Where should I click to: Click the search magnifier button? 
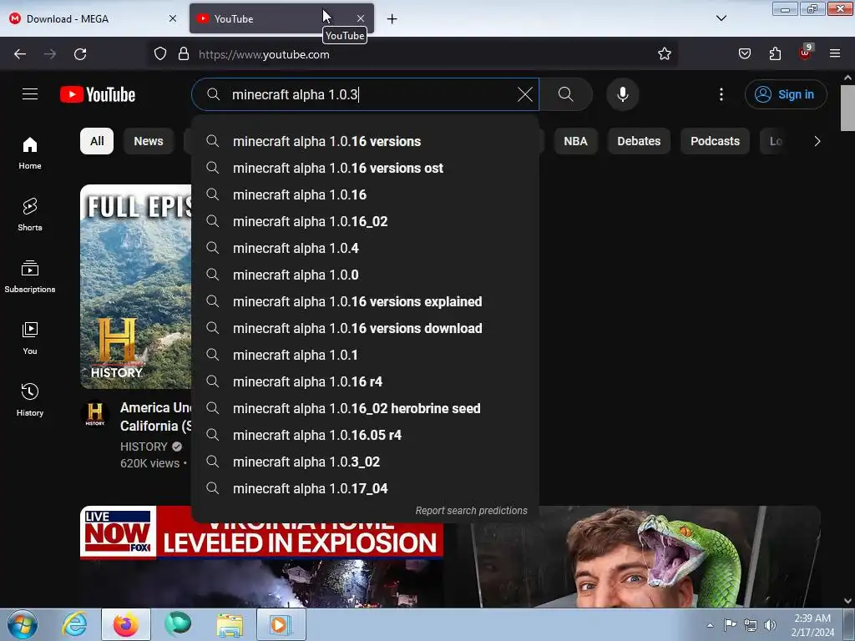[565, 94]
